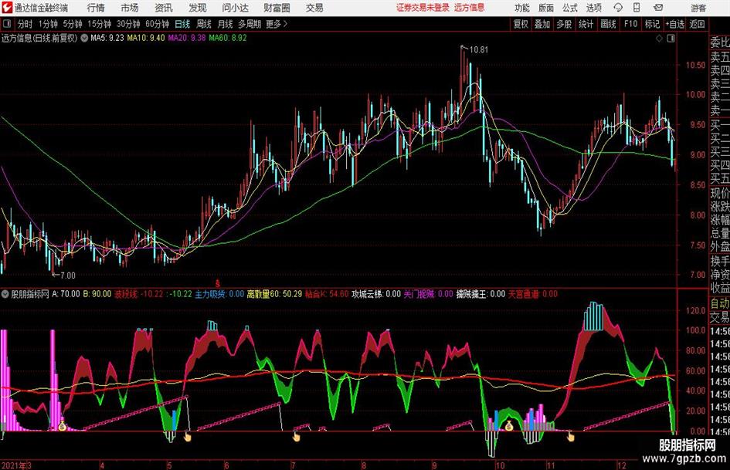Switch to the 5分钟 period tab

click(x=72, y=24)
